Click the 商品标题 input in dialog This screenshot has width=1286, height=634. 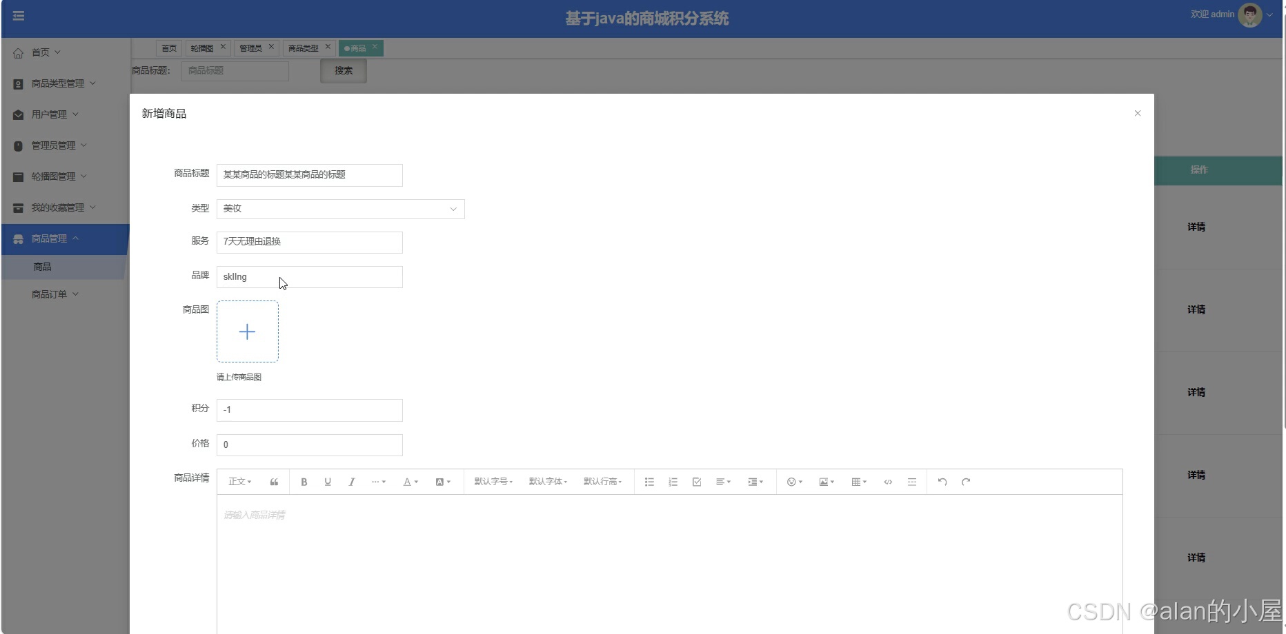(310, 175)
